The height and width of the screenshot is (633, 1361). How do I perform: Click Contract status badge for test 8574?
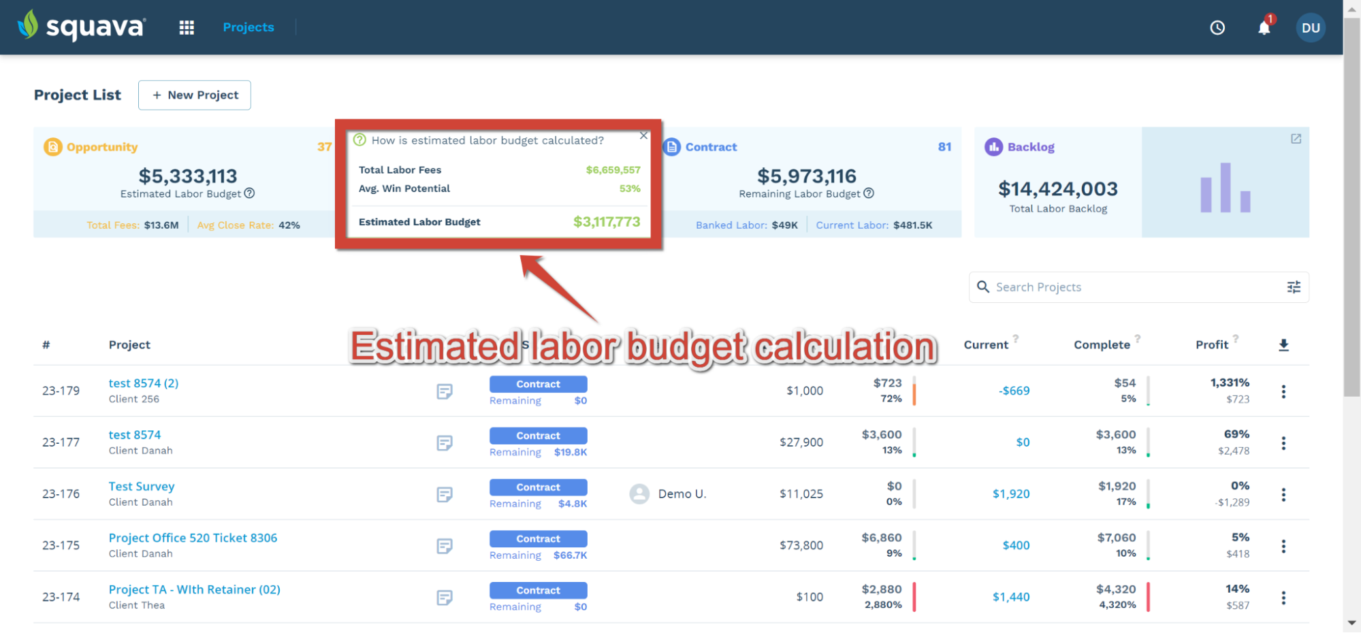[538, 436]
